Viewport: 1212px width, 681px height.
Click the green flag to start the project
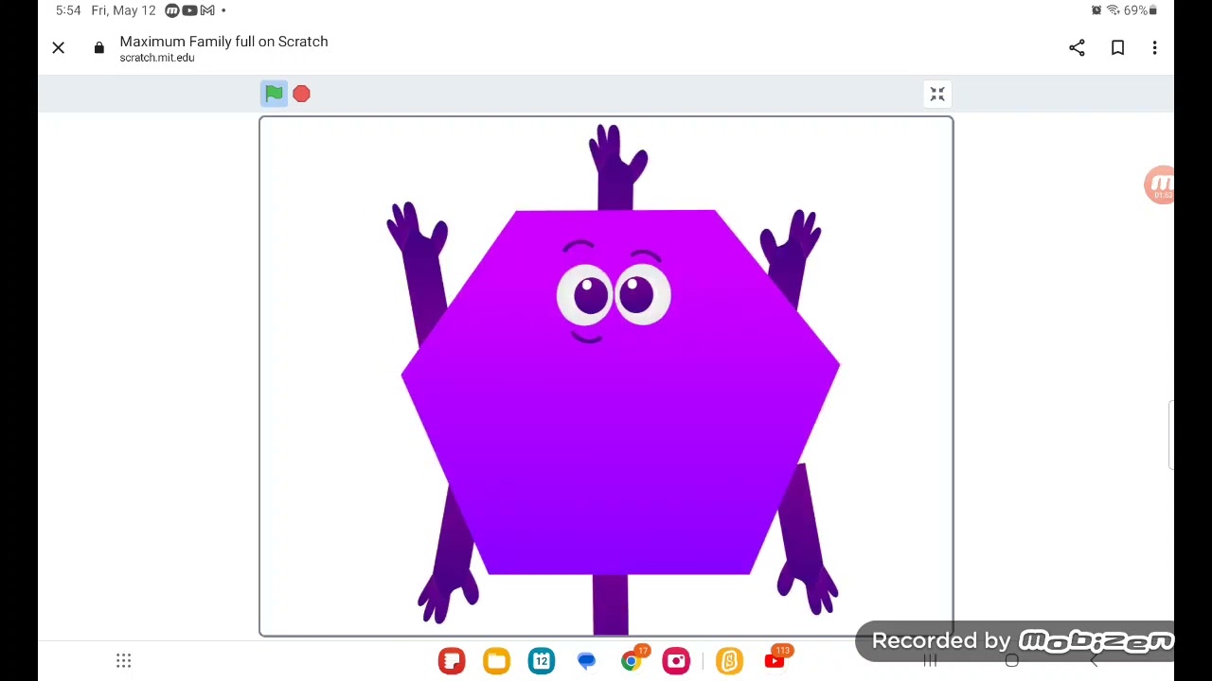274,94
